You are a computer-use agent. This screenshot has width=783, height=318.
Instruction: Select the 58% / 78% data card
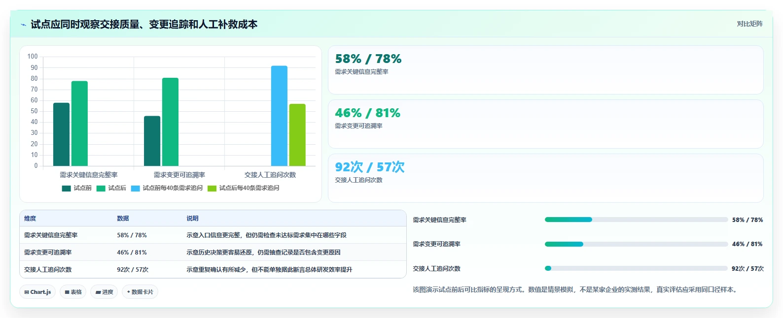(546, 70)
